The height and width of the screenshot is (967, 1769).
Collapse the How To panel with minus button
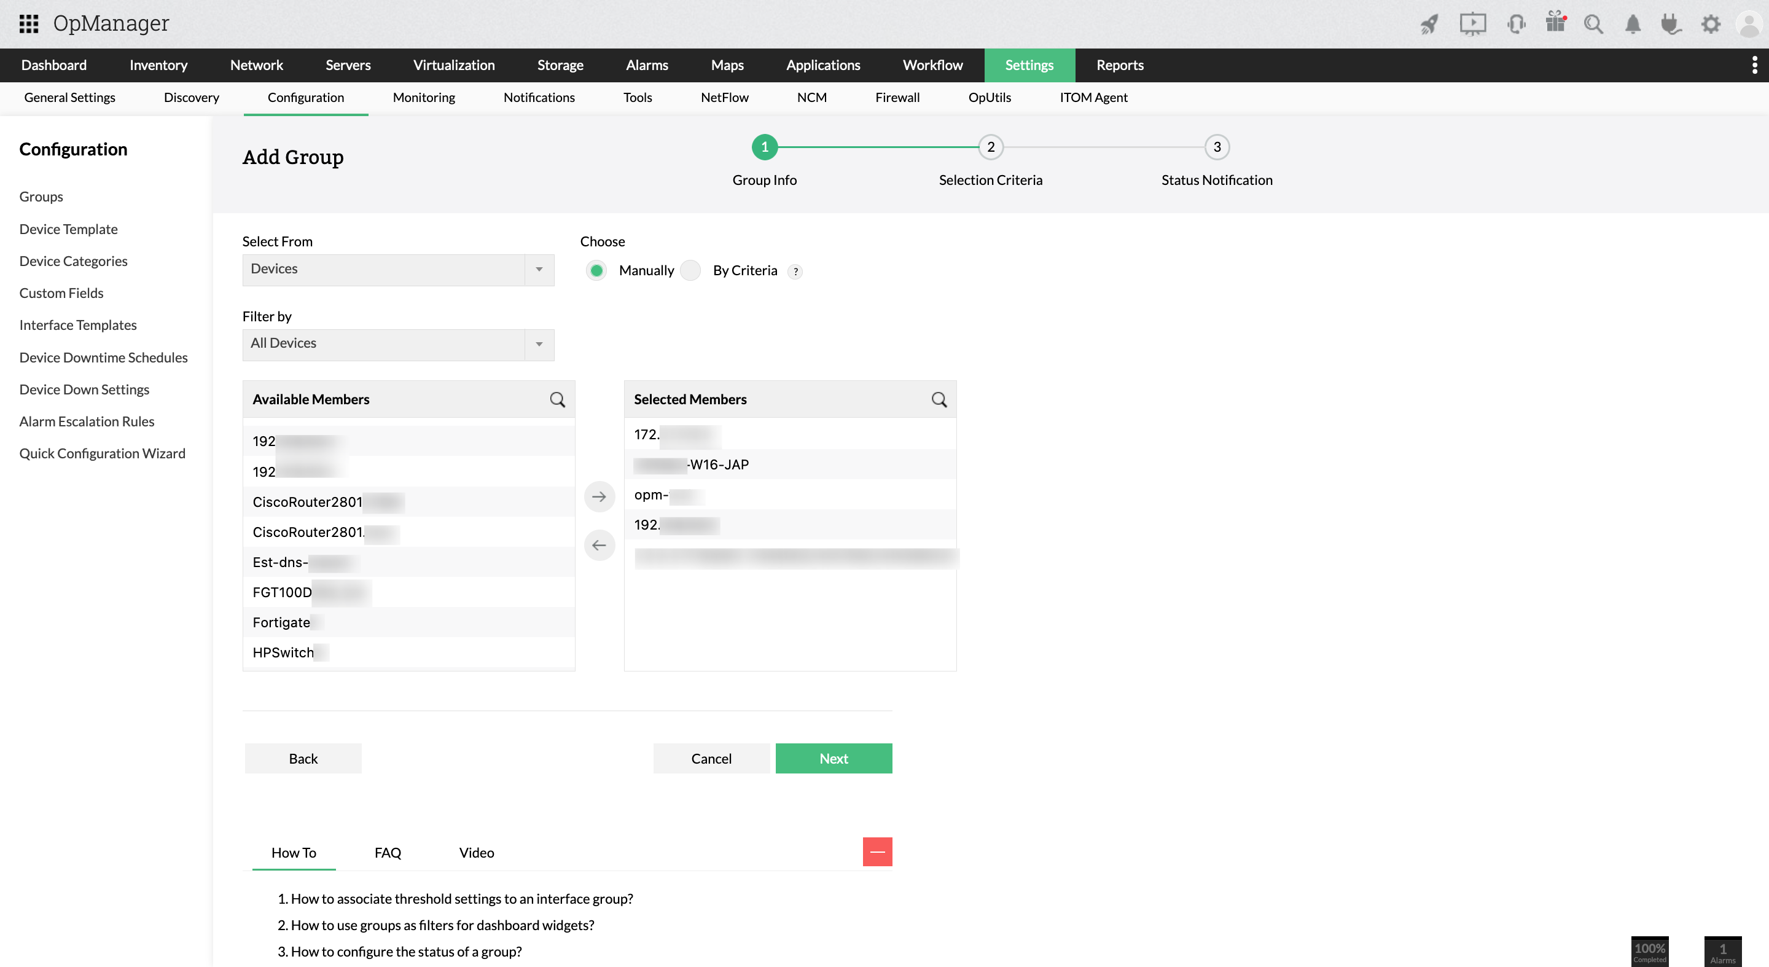(877, 852)
